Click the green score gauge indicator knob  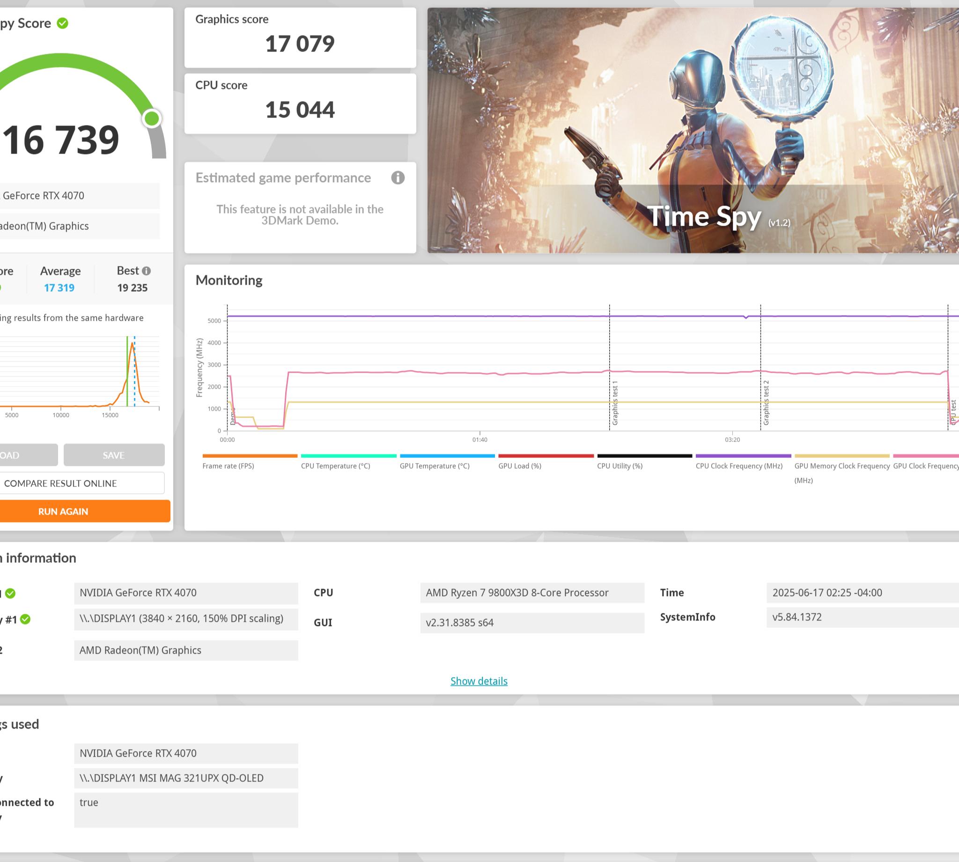click(152, 118)
